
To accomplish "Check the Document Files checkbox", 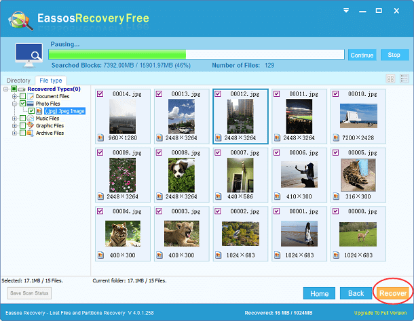I will click(x=22, y=96).
